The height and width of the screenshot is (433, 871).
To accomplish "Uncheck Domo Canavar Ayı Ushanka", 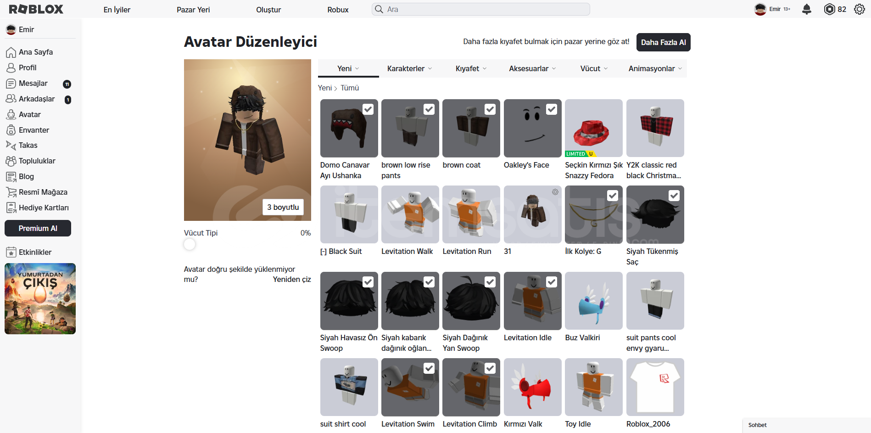I will coord(368,109).
